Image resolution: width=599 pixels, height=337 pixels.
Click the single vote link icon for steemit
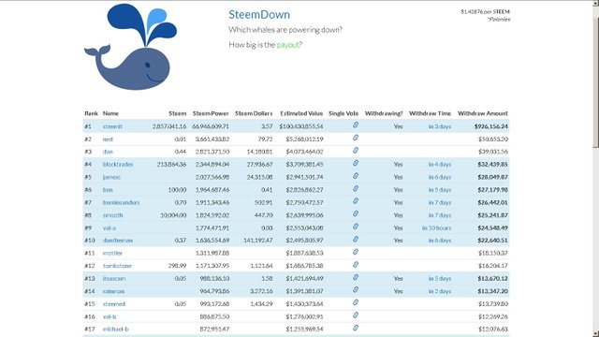(x=356, y=125)
